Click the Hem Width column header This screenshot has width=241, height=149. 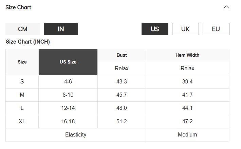(x=187, y=55)
